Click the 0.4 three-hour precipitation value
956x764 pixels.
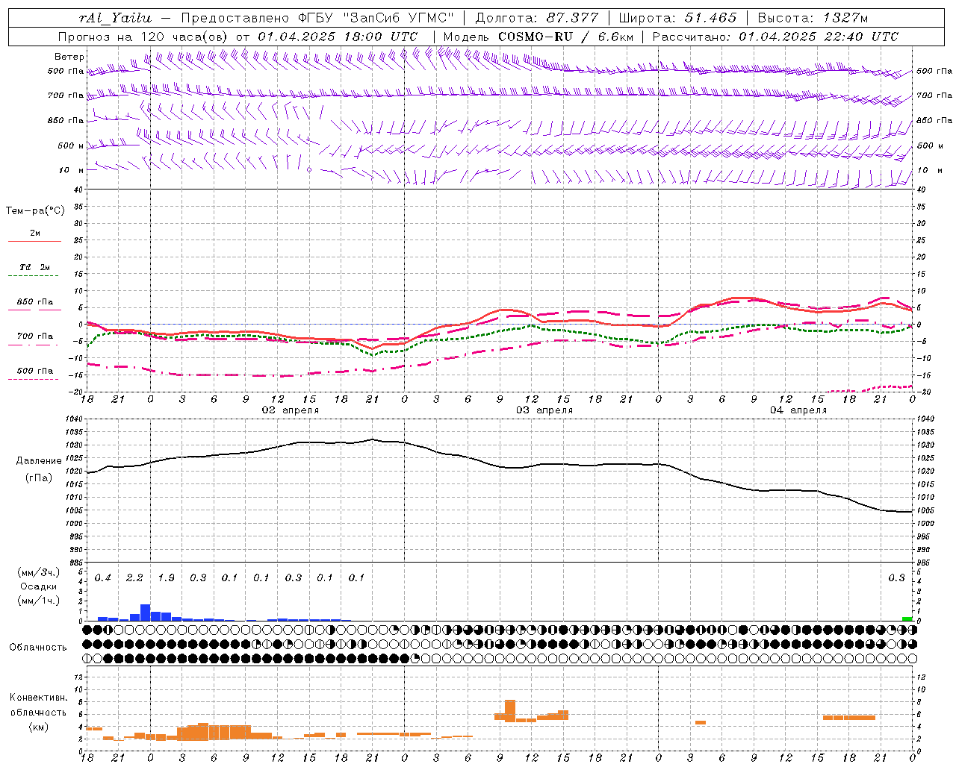(103, 578)
